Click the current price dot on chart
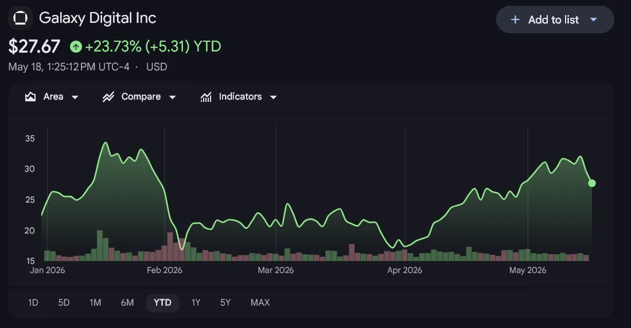 click(x=591, y=183)
